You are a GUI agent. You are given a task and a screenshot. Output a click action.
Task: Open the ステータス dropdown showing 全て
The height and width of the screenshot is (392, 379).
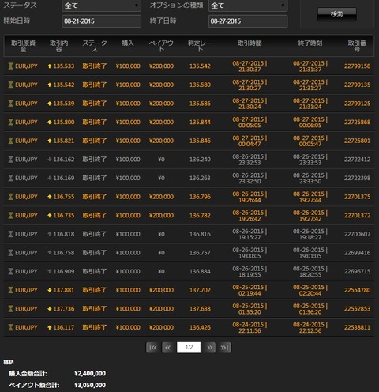[101, 6]
